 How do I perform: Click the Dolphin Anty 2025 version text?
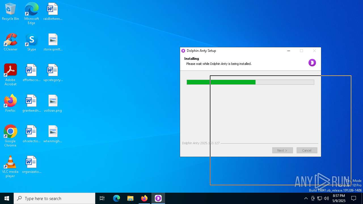pos(201,143)
